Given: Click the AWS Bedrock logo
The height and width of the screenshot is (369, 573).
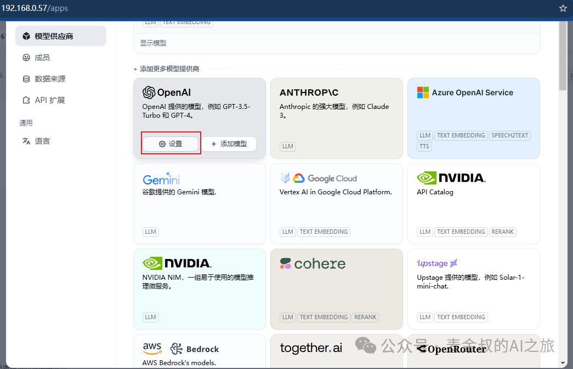Looking at the screenshot, I should pyautogui.click(x=180, y=349).
